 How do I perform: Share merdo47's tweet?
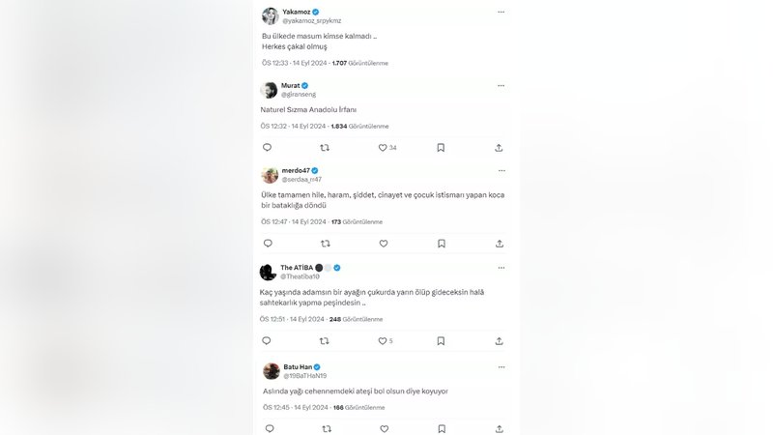pyautogui.click(x=499, y=244)
